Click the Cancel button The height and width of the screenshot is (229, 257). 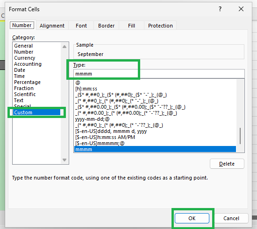231,218
